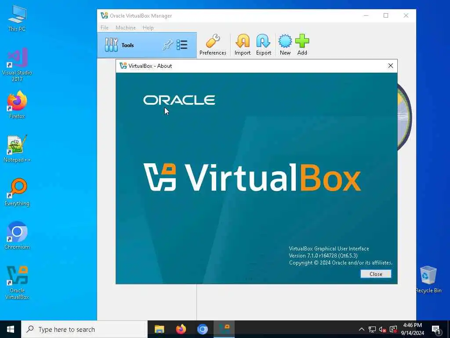Select Visual Studio 2017 desktop shortcut
This screenshot has width=450, height=338.
click(17, 65)
